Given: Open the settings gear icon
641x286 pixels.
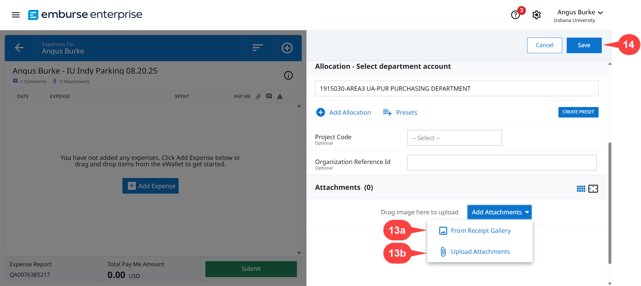Looking at the screenshot, I should point(536,15).
